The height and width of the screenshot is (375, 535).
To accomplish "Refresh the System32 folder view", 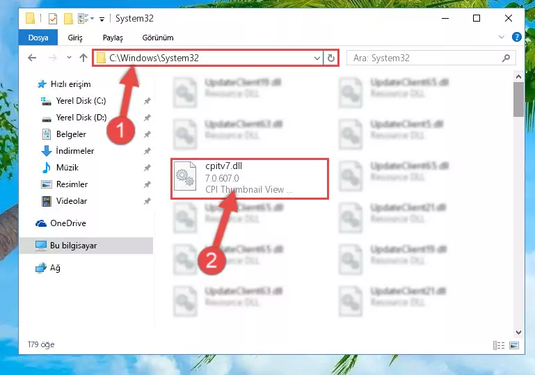I will pyautogui.click(x=331, y=58).
